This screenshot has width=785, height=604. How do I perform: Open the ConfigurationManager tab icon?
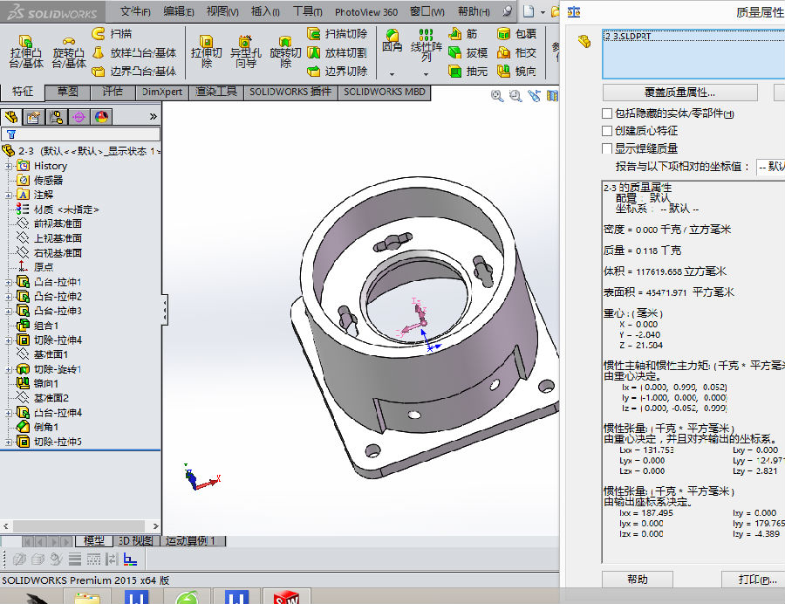click(56, 117)
